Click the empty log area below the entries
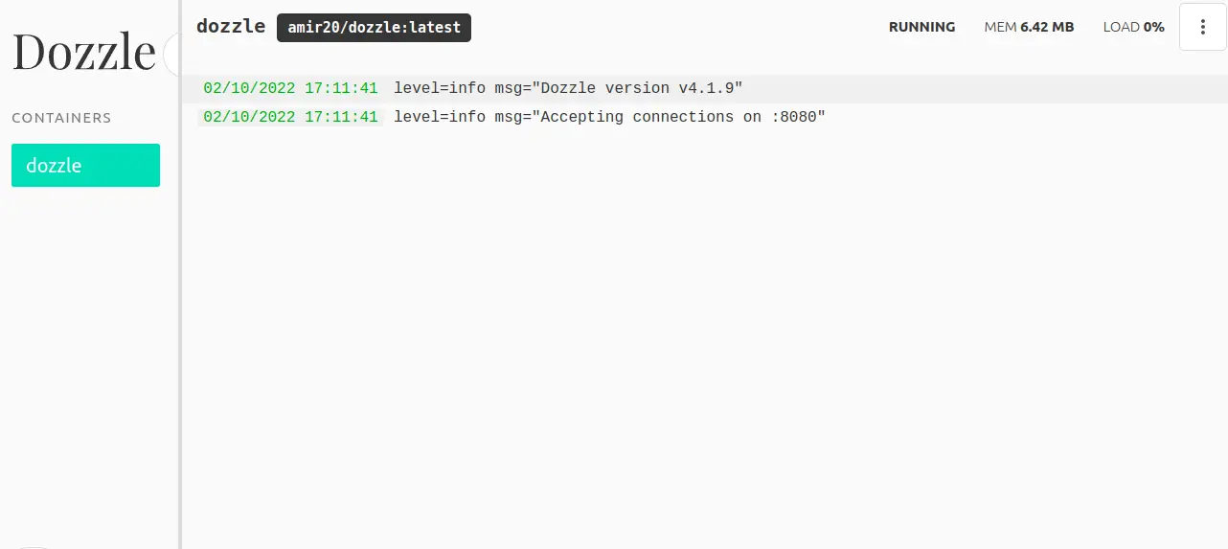The image size is (1228, 549). click(704, 335)
